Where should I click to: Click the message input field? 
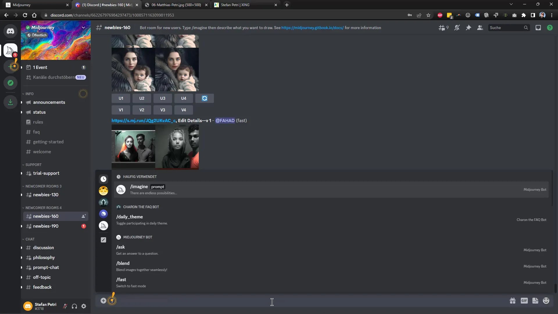click(272, 301)
